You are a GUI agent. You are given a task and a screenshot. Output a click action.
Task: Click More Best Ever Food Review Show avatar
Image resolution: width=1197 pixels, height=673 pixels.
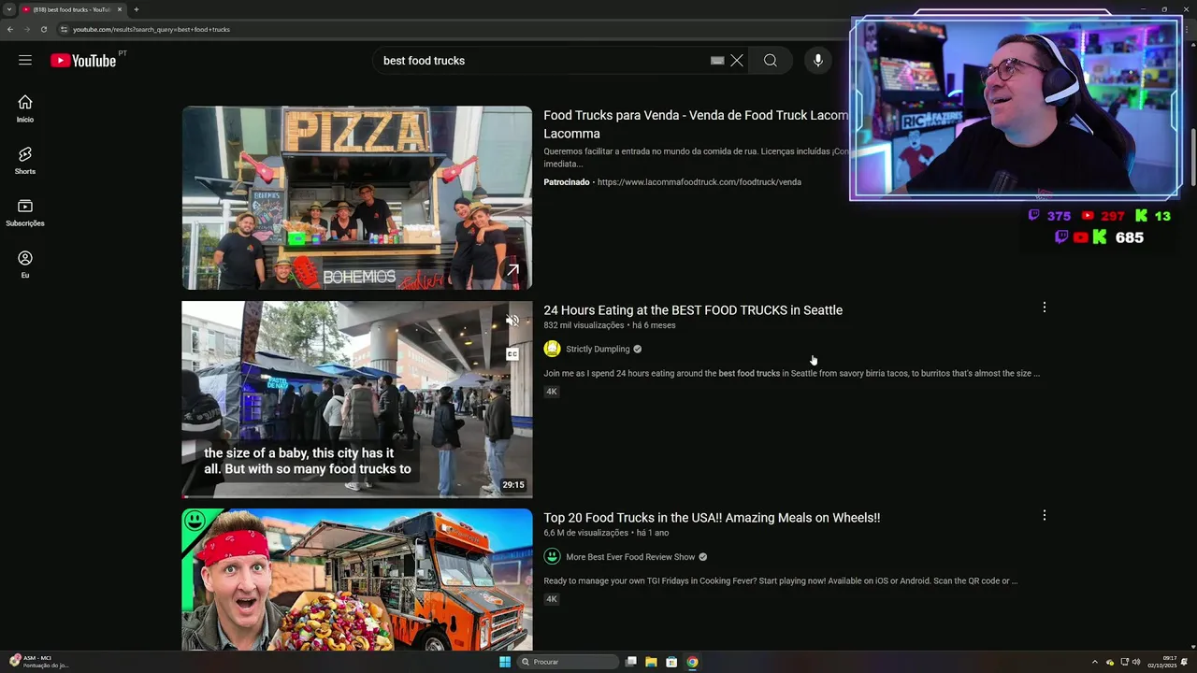pos(553,557)
